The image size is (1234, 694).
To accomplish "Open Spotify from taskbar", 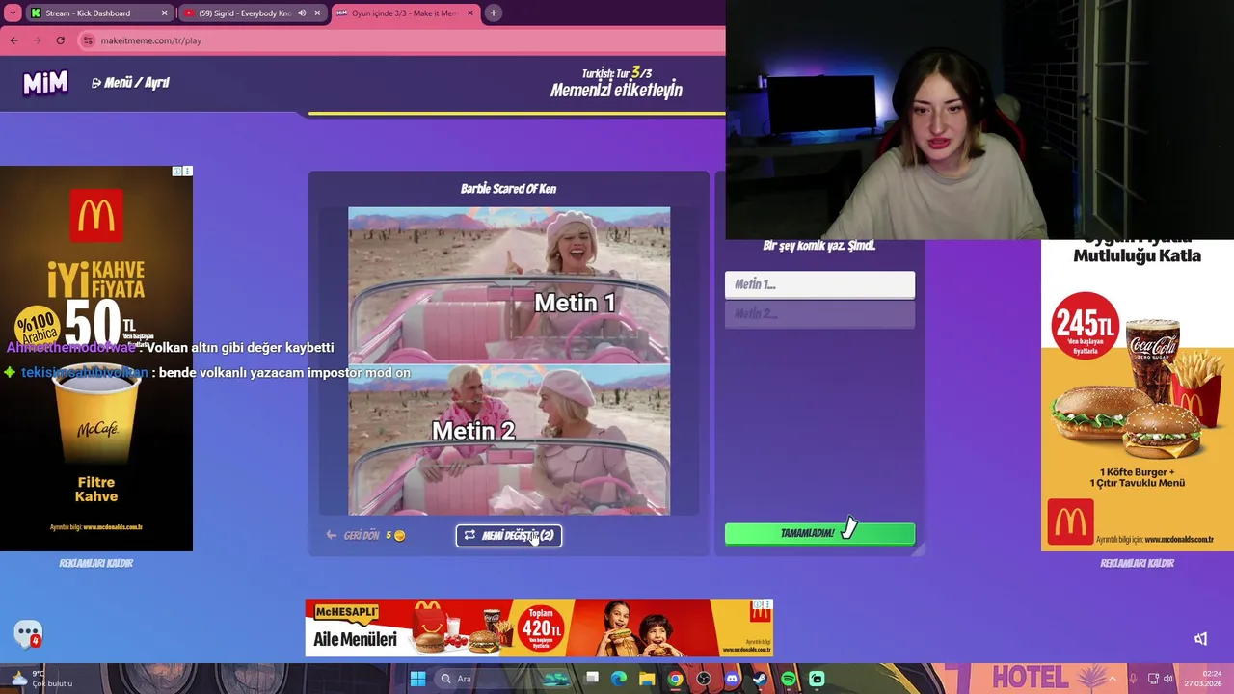I will [x=789, y=679].
